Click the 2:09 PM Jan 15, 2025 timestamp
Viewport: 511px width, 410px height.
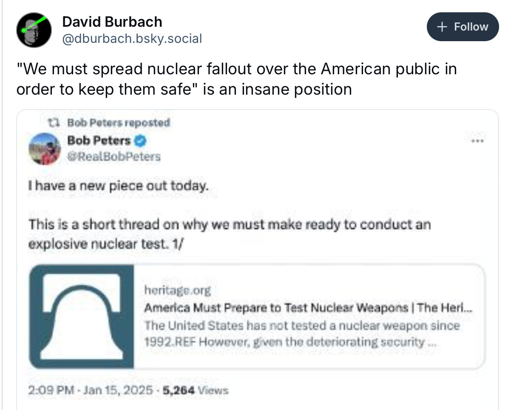coord(91,390)
